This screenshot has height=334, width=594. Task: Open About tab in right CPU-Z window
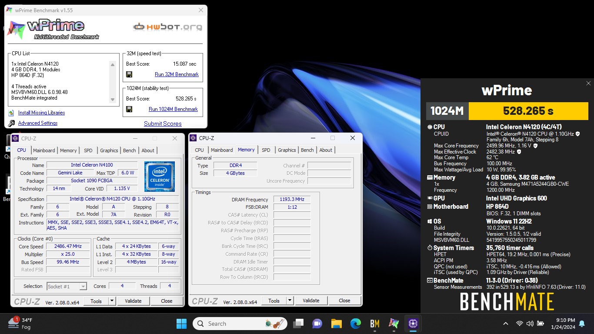(326, 150)
